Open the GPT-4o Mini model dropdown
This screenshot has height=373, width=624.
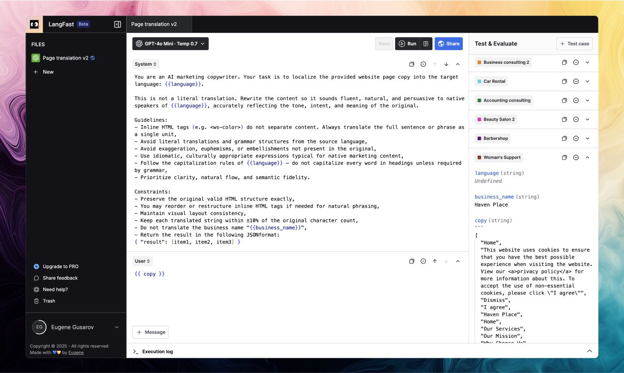(170, 44)
